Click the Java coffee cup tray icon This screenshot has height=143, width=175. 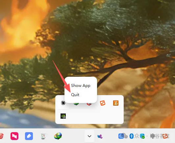[x=116, y=103]
